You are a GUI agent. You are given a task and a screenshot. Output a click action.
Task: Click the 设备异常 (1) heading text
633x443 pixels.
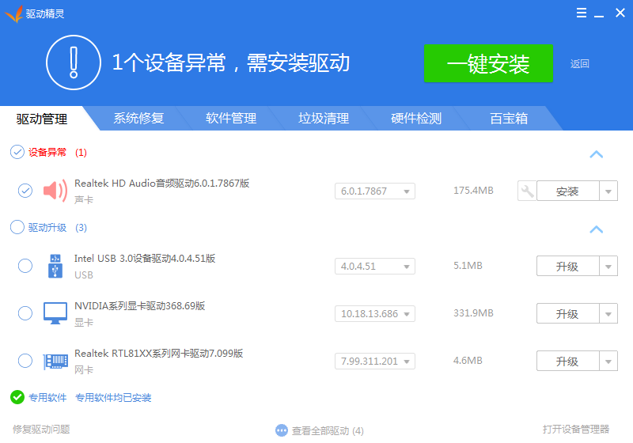57,153
